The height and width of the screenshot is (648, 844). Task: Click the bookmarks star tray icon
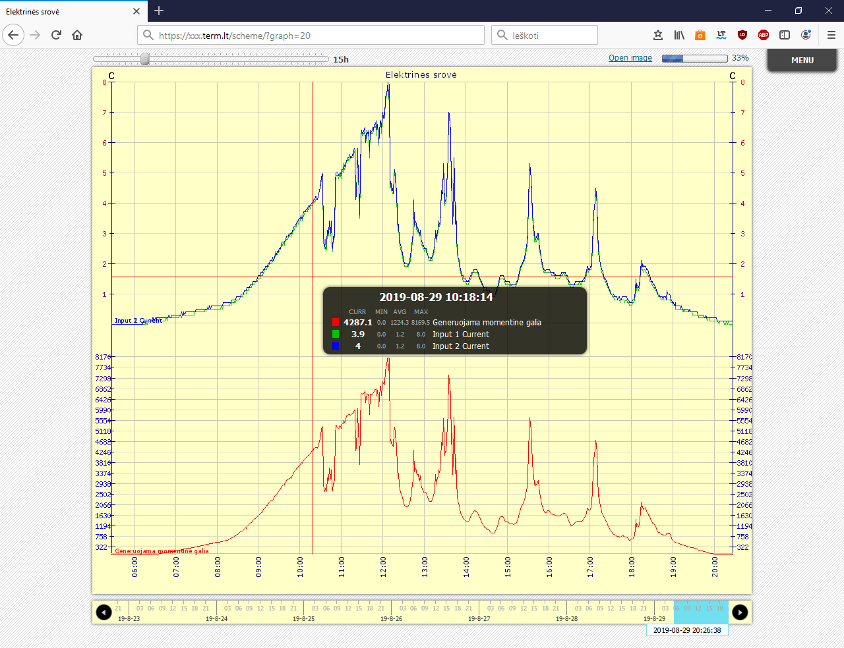click(x=658, y=35)
